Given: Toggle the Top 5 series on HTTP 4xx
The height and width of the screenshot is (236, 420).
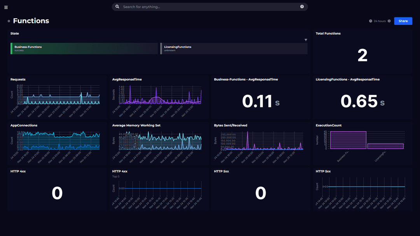Looking at the screenshot, I should click(115, 176).
